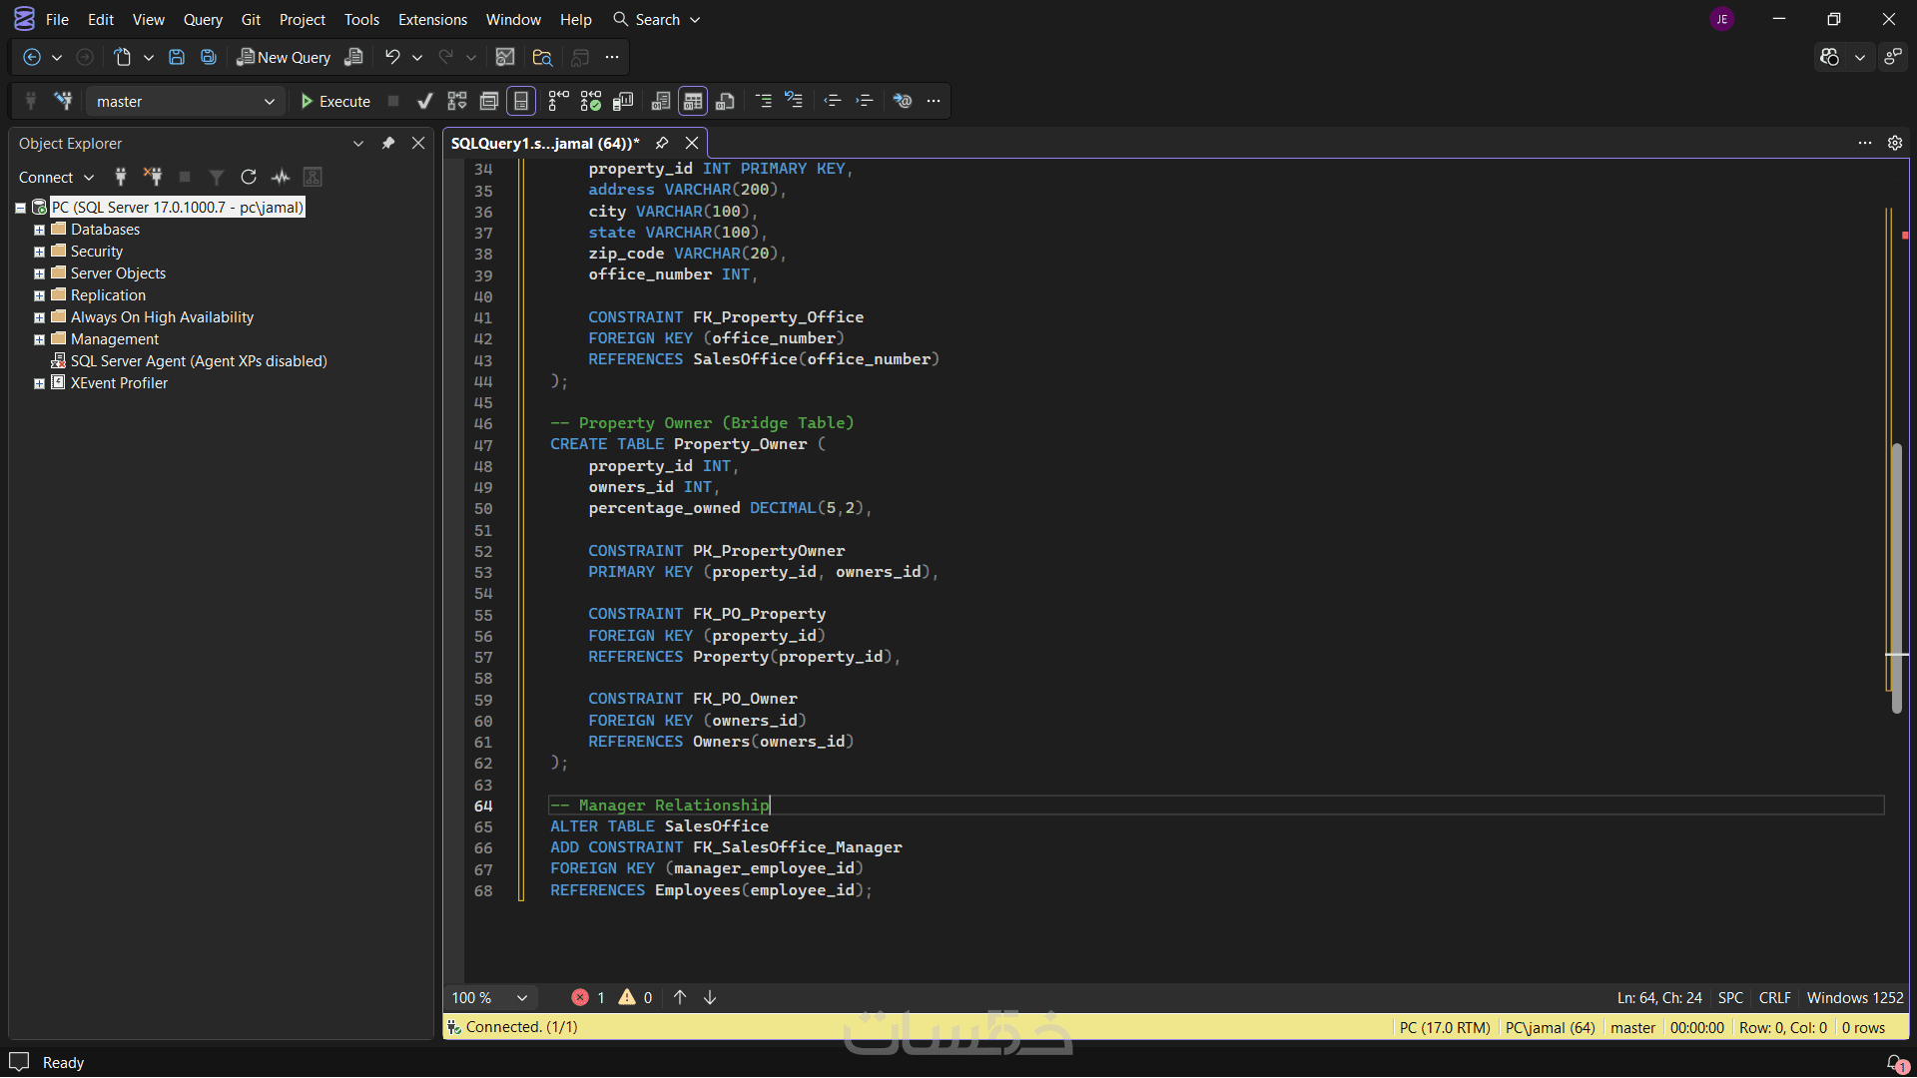The width and height of the screenshot is (1917, 1078).
Task: Click the red error count indicator
Action: point(587,997)
